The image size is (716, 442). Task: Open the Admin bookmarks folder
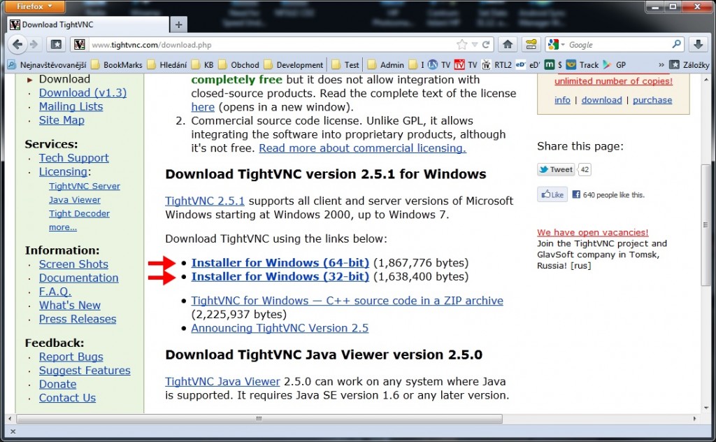(x=386, y=65)
